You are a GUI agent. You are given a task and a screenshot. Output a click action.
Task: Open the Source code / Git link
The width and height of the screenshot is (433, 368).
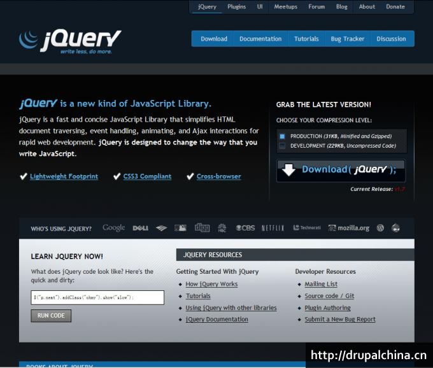[x=329, y=296]
